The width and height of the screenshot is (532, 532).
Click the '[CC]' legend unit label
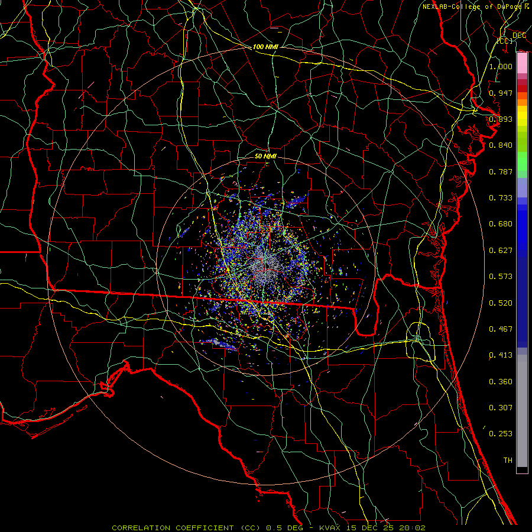coord(505,41)
